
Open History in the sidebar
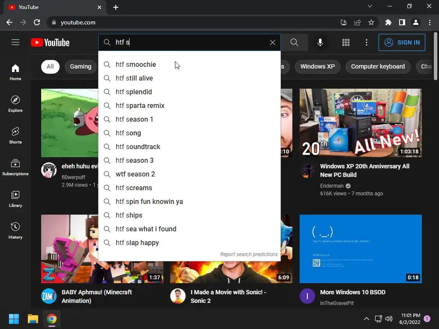[x=15, y=230]
